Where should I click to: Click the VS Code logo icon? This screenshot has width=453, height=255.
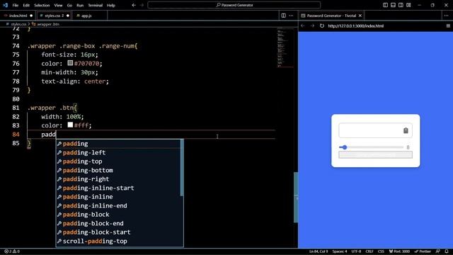click(5, 5)
